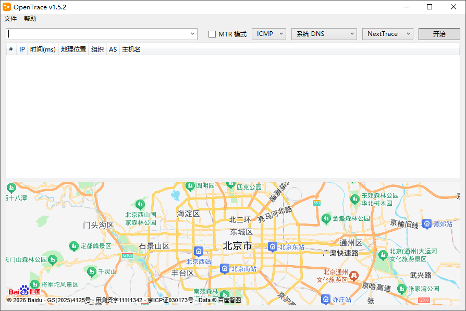Click the G509 highway shield on map
Image resolution: width=466 pixels, height=311 pixels.
424,300
